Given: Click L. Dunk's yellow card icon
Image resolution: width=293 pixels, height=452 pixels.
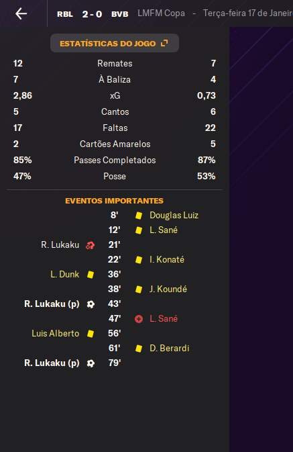Looking at the screenshot, I should click(x=91, y=275).
